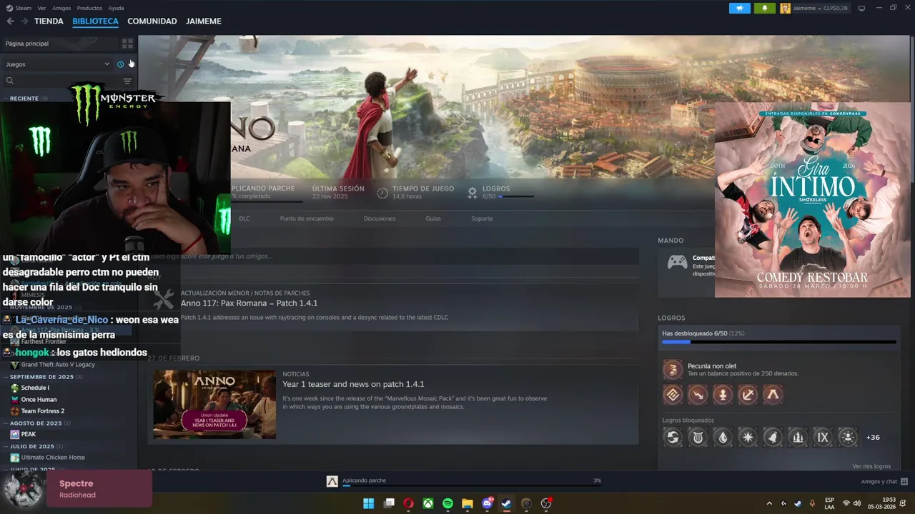This screenshot has height=514, width=915.
Task: Open Year 1 teaser and news headline
Action: point(353,384)
